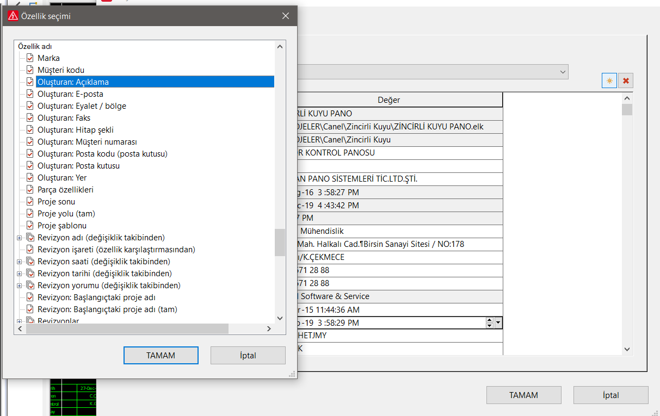Viewport: 660px width, 416px height.
Task: Click the cell ending with 'ZİNCİRLİ KUYU PANO.elk'
Action: (x=400, y=127)
